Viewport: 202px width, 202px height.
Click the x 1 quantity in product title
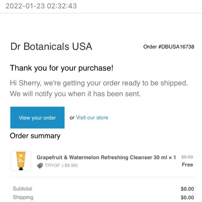[x=172, y=158]
